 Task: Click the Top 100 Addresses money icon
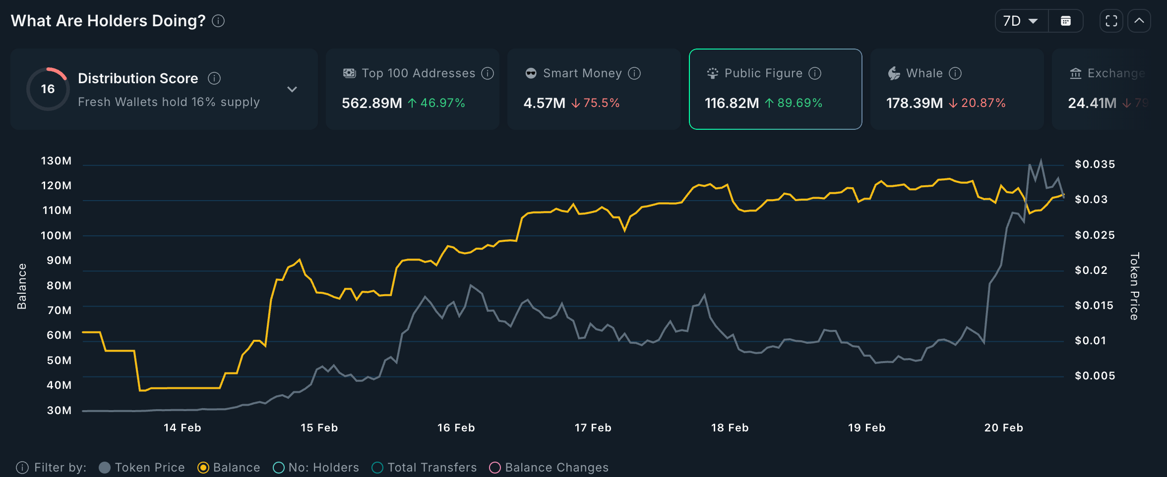[350, 73]
